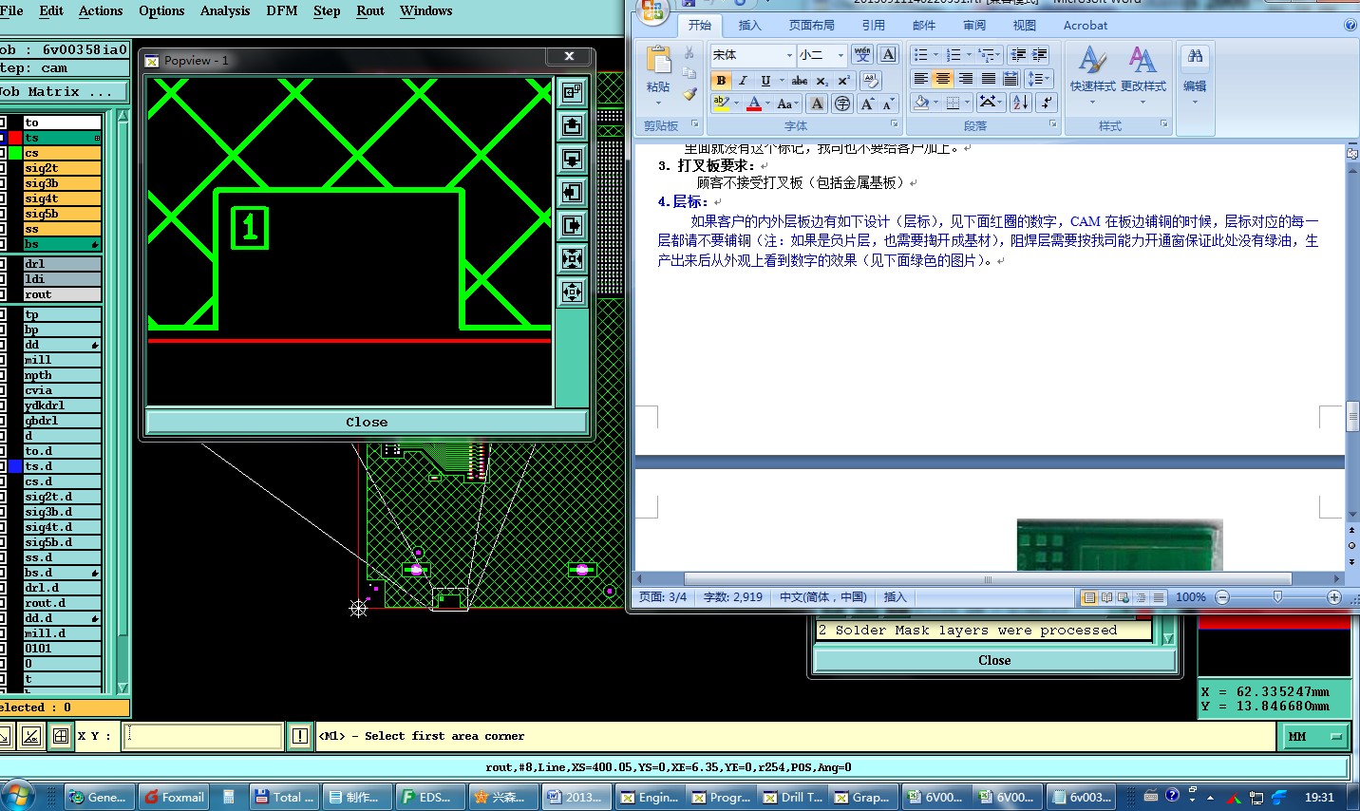
Task: Center align text in Word
Action: (x=942, y=79)
